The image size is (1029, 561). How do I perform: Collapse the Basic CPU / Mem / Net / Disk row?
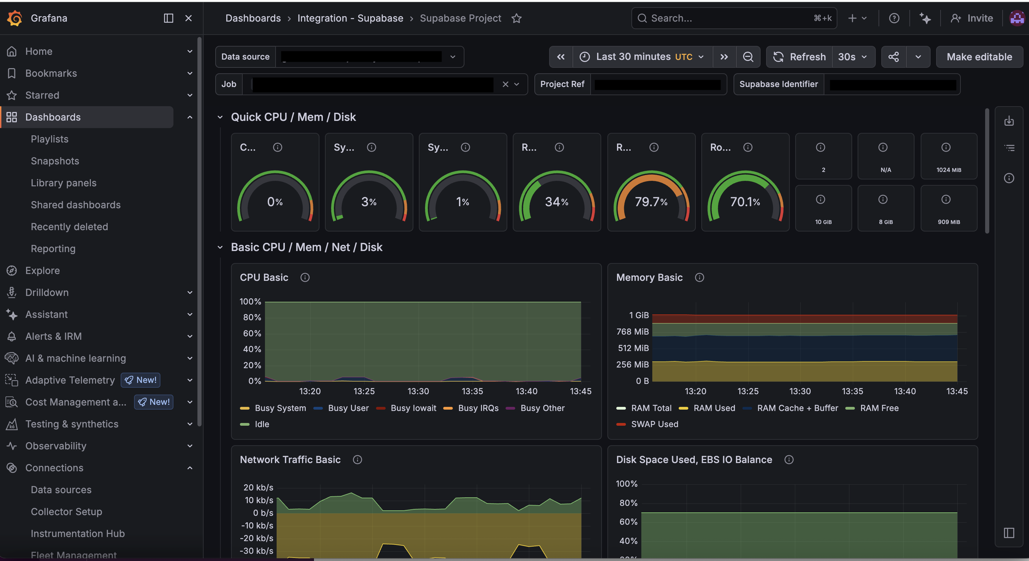pos(220,247)
